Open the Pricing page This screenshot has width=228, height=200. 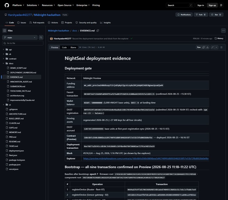point(96,5)
